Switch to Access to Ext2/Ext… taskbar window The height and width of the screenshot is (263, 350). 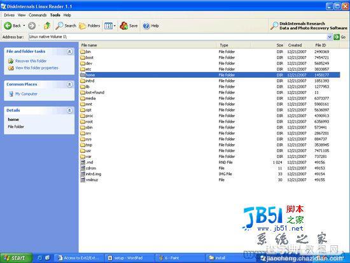(79, 258)
